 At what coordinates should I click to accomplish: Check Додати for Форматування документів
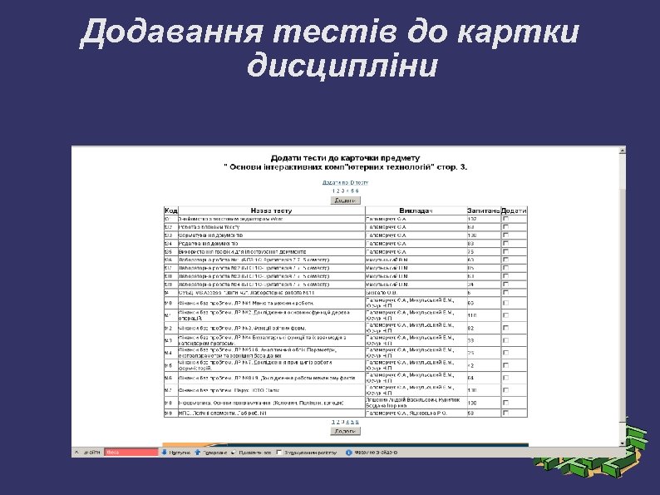coord(505,235)
